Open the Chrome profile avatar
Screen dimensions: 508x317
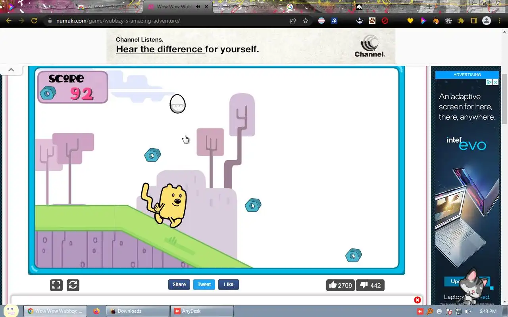click(487, 21)
